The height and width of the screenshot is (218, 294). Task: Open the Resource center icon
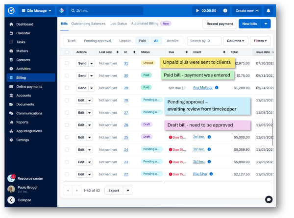tap(11, 179)
